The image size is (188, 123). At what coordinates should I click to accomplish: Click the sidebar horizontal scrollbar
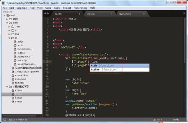coord(19,116)
